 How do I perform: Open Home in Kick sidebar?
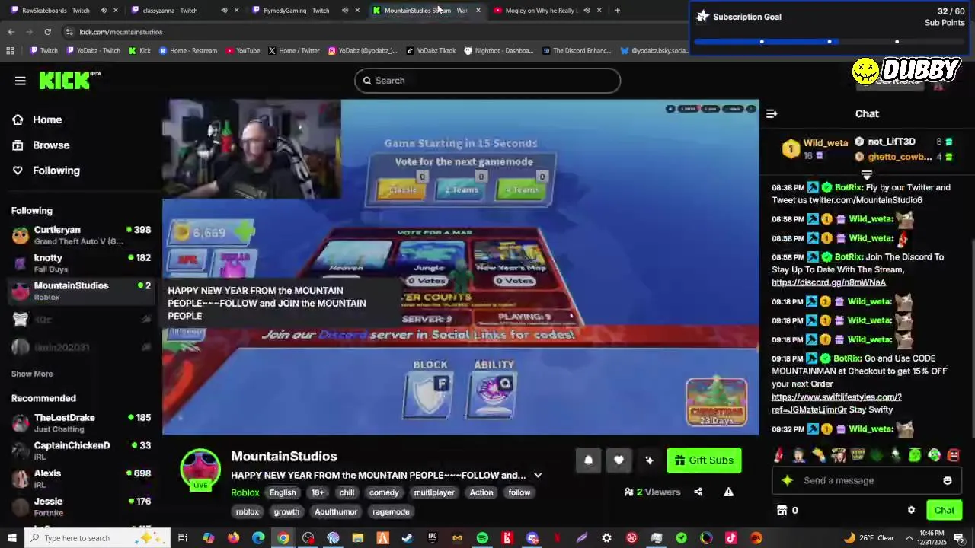tap(47, 119)
